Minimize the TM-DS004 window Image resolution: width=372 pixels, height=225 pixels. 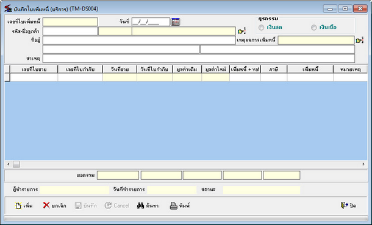tap(330, 9)
